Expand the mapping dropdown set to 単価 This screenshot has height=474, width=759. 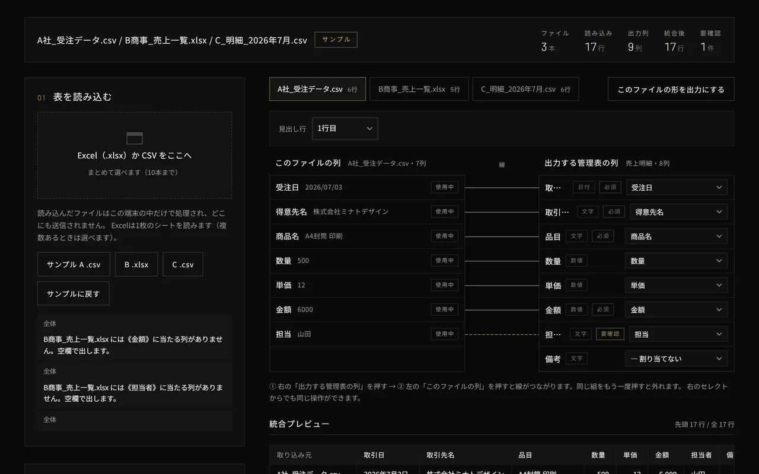(x=677, y=285)
